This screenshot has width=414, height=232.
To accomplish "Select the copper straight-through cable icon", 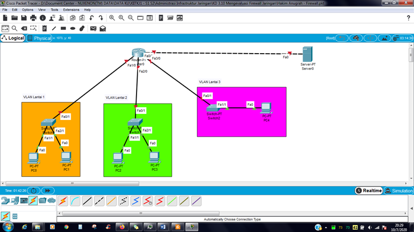I will [x=87, y=201].
